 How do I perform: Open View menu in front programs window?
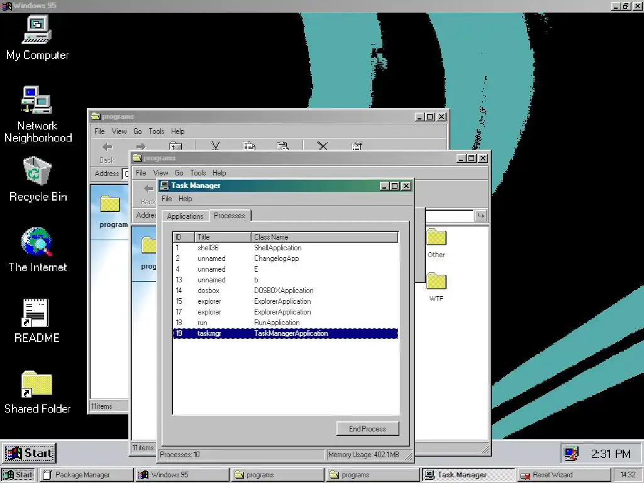160,173
